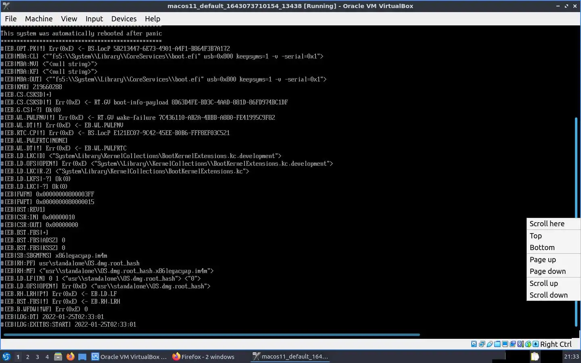Screen dimensions: 581x363
Task: Click the x86legacyap.im4m SBGMFNS line
Action: pyautogui.click(x=54, y=256)
